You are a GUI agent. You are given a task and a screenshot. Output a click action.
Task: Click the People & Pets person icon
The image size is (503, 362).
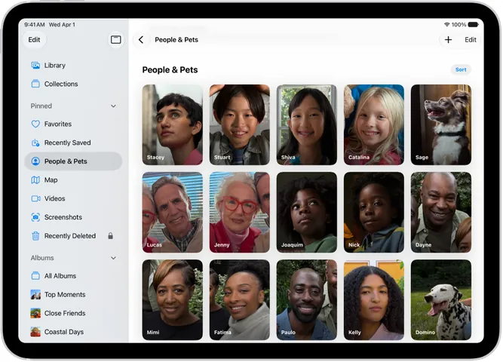(x=35, y=161)
